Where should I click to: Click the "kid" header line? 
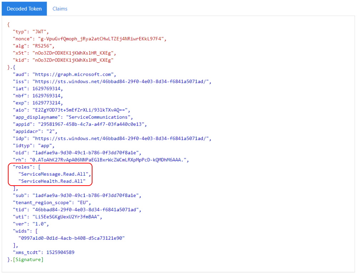pyautogui.click(x=63, y=60)
